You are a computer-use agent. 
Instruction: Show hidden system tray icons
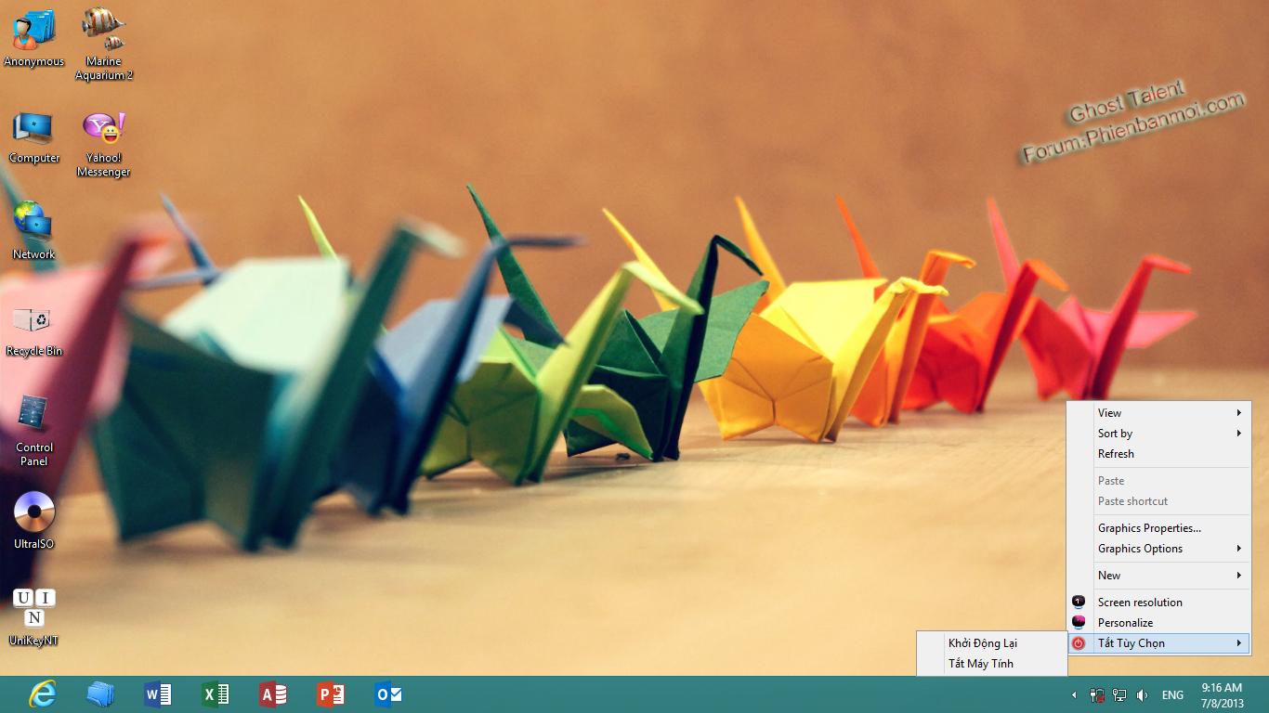(x=1074, y=694)
